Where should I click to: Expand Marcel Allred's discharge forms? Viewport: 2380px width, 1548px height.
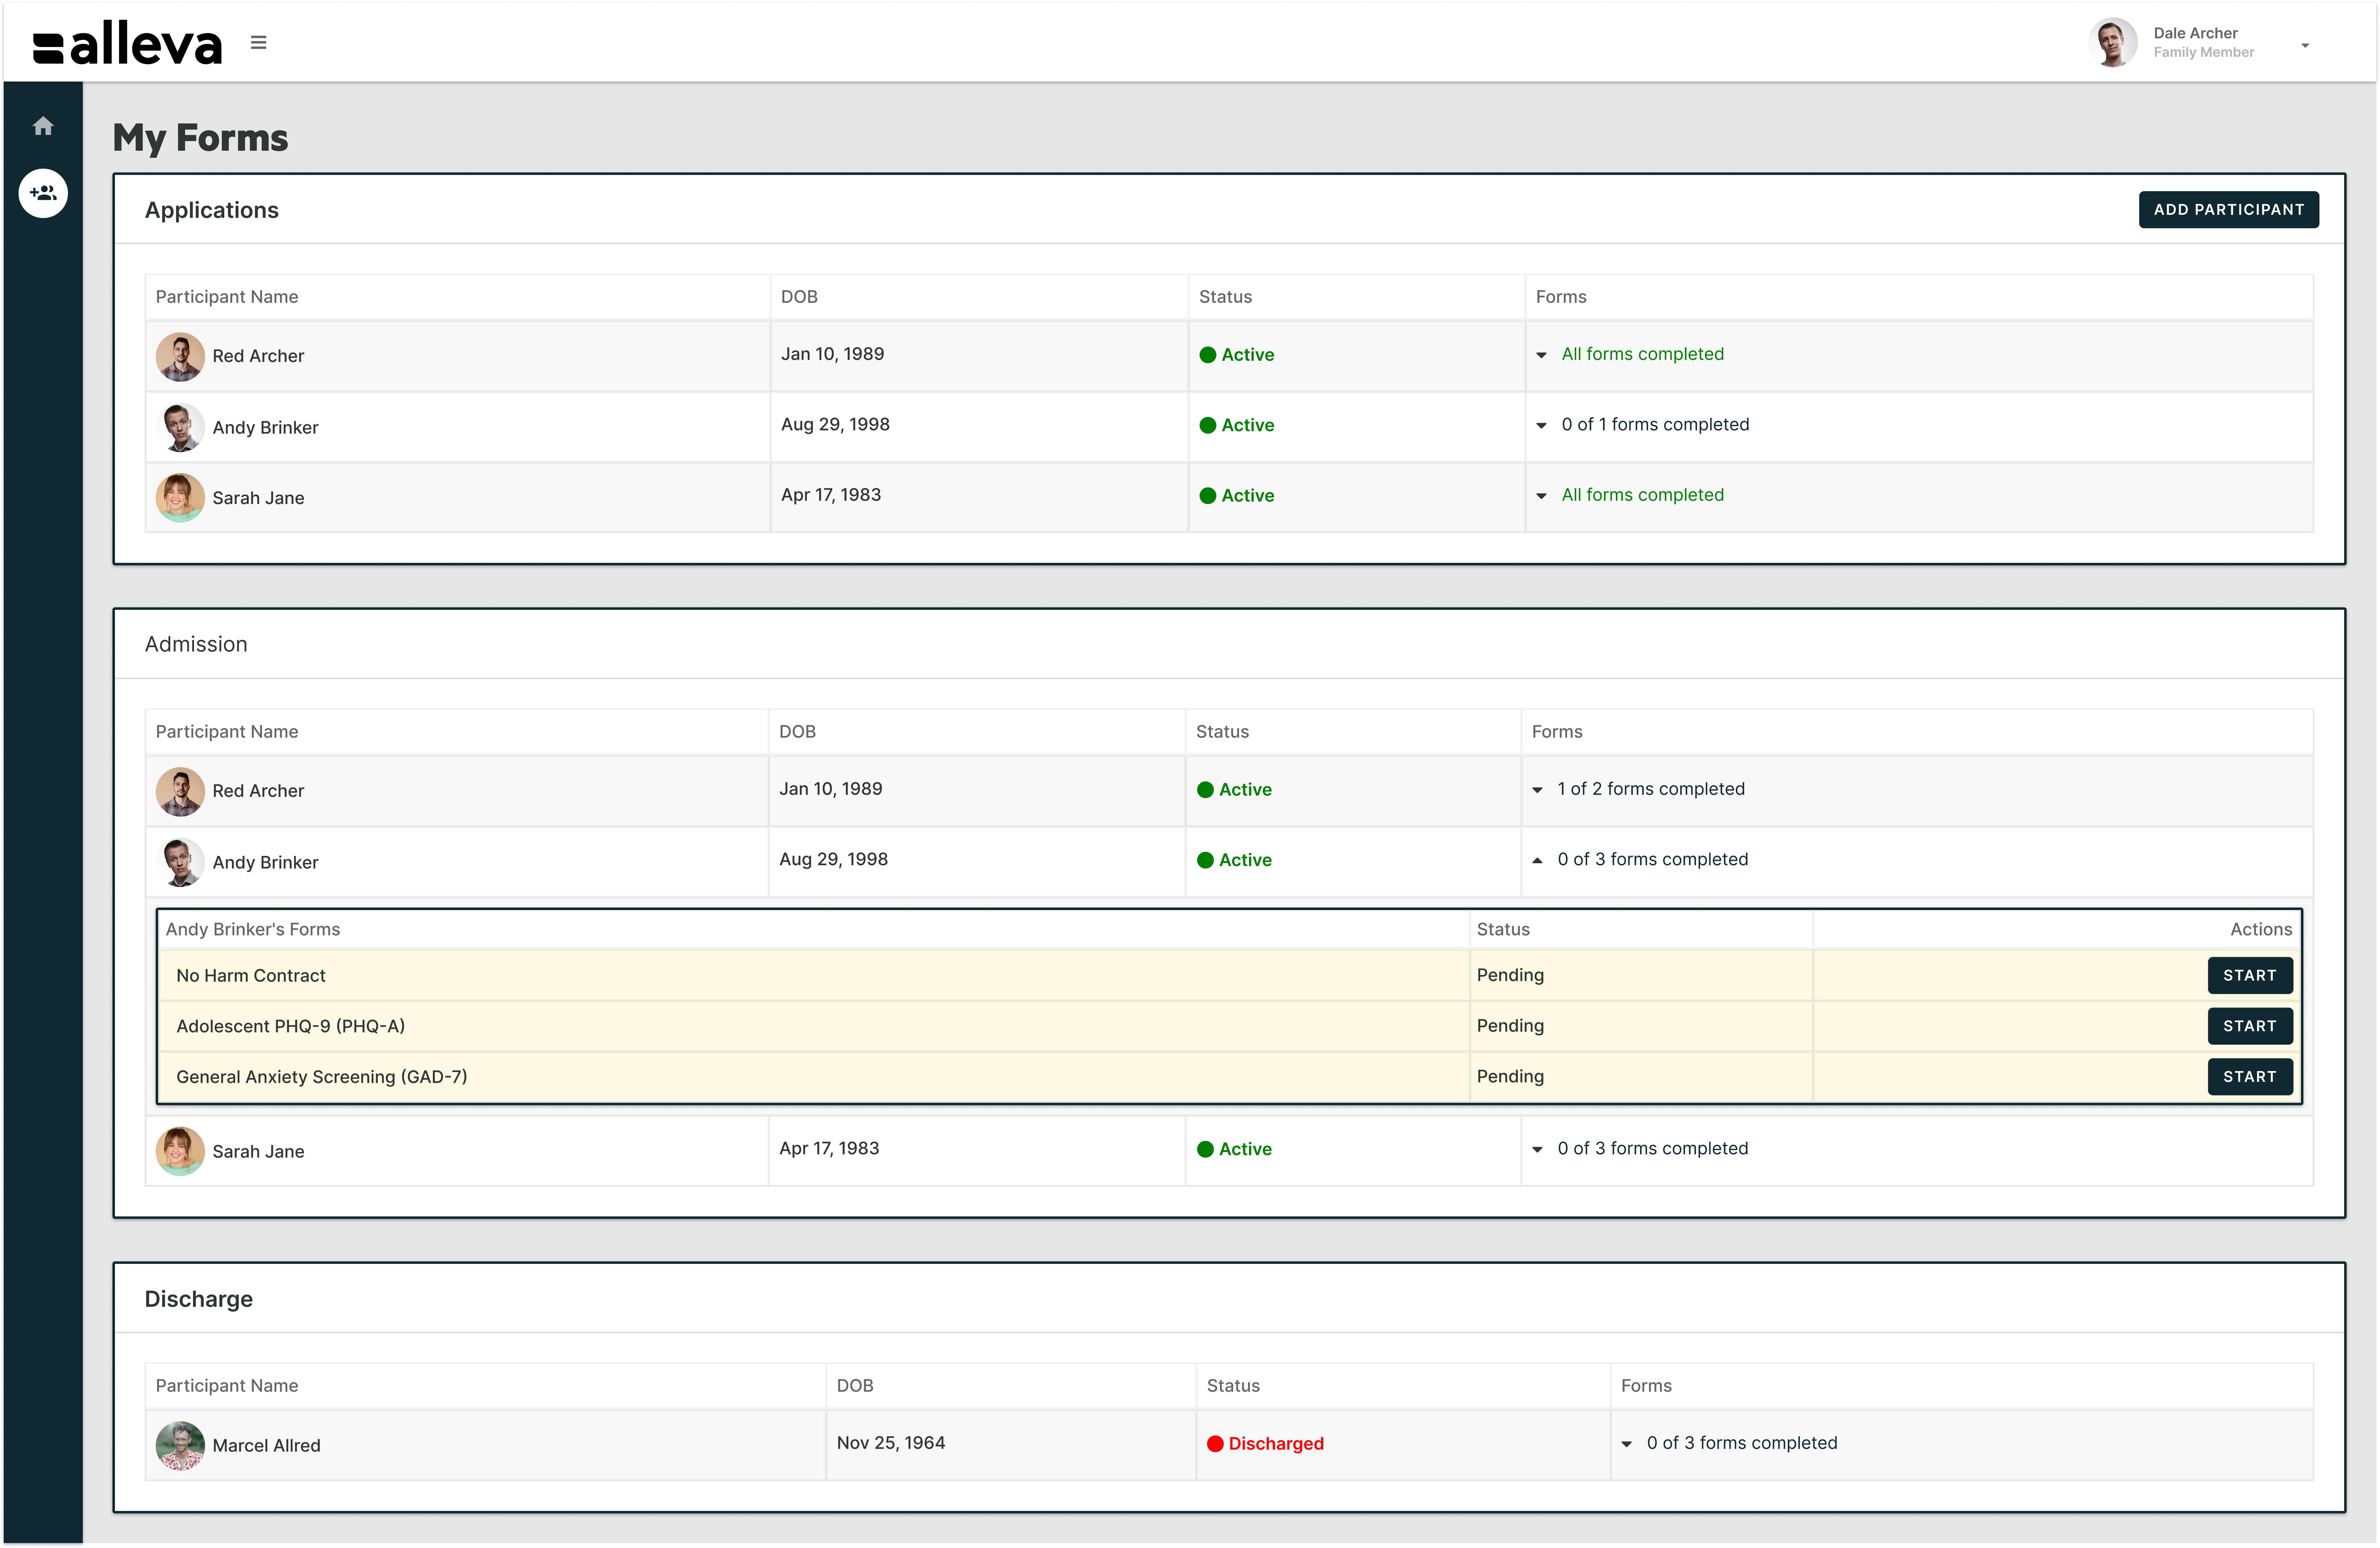[1627, 1444]
